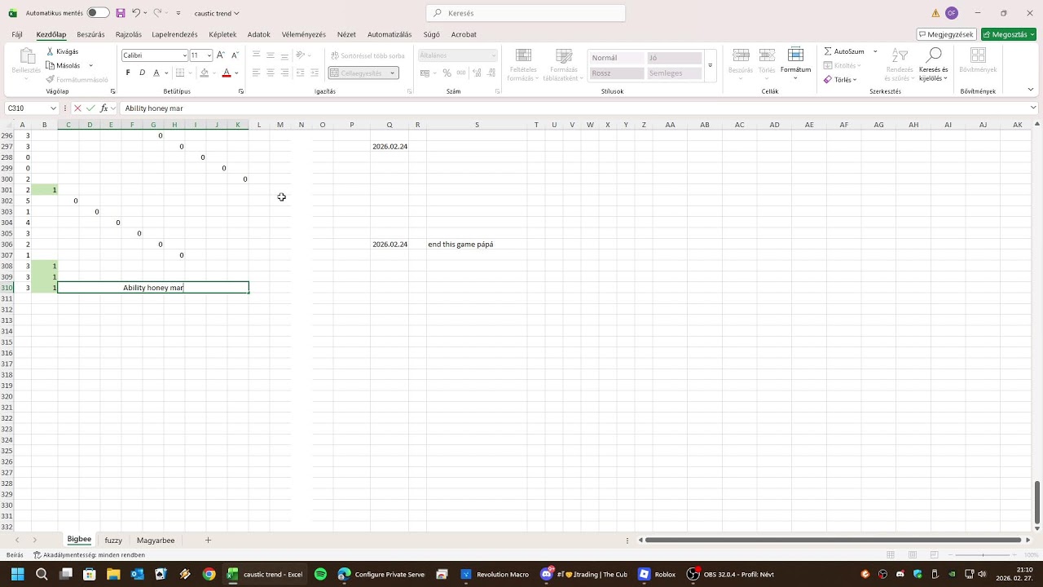The image size is (1043, 587).
Task: Open the Formátum cells button
Action: 795,64
